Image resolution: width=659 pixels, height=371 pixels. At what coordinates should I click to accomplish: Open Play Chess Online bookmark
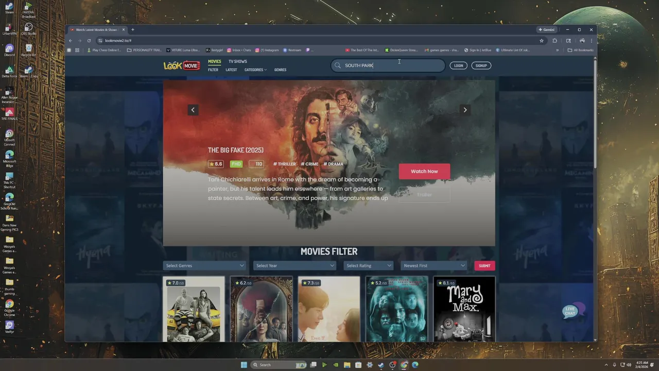(x=104, y=50)
